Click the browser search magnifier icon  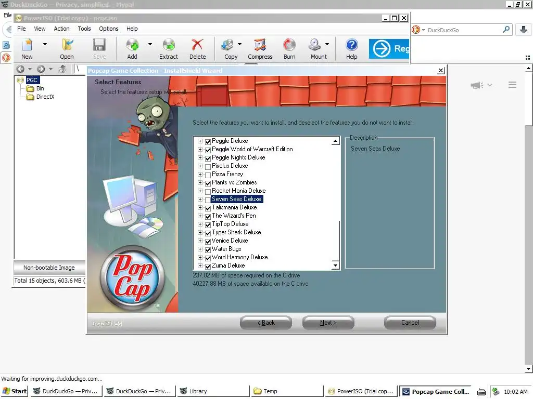(506, 30)
